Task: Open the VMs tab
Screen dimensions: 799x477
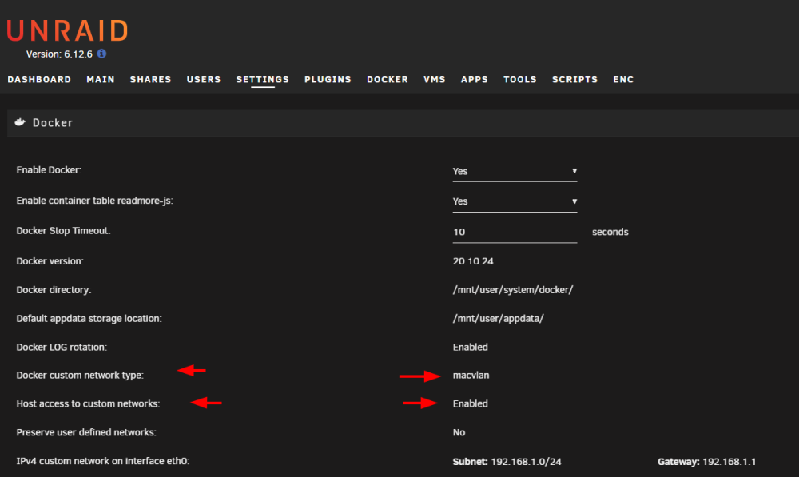Action: [x=434, y=80]
